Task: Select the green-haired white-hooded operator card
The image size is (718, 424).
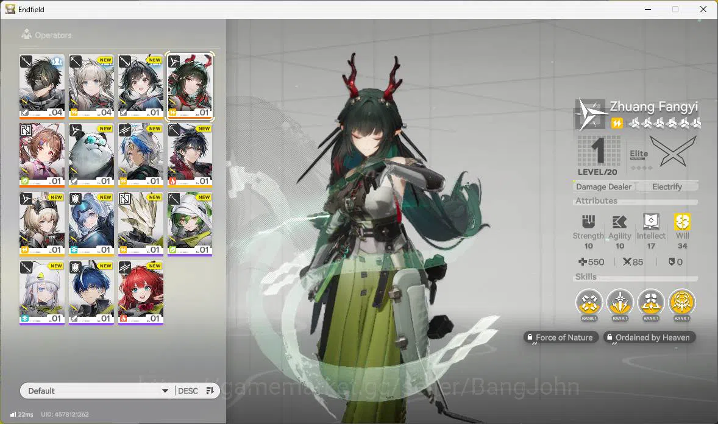Action: [x=190, y=224]
